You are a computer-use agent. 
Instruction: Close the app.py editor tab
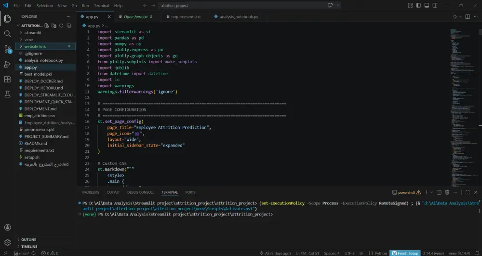109,16
